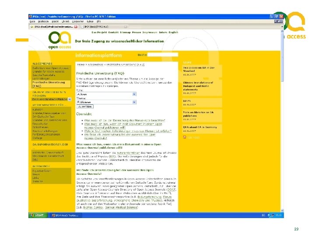Click the RSS feed icon below news

click(x=185, y=137)
